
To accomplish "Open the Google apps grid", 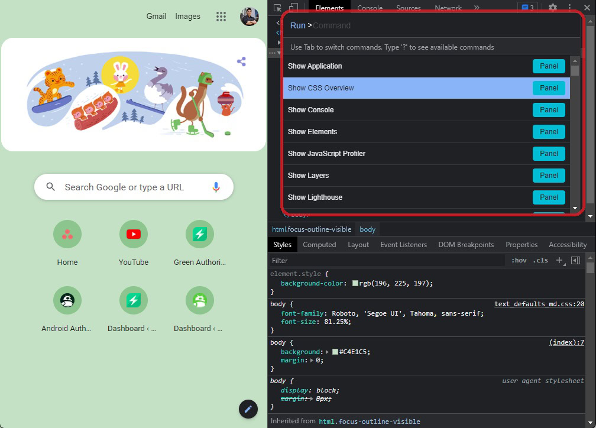I will 221,17.
